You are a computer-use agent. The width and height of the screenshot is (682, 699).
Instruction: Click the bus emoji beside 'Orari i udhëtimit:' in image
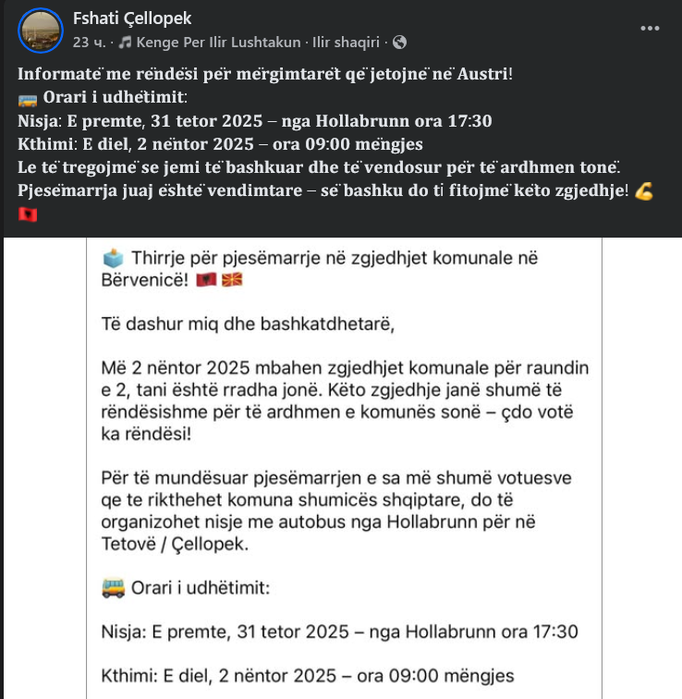point(112,587)
